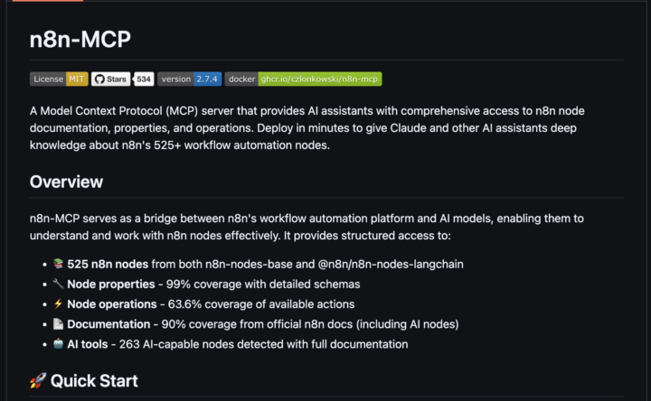Click the rocket emoji next to Quick Start

[x=38, y=381]
